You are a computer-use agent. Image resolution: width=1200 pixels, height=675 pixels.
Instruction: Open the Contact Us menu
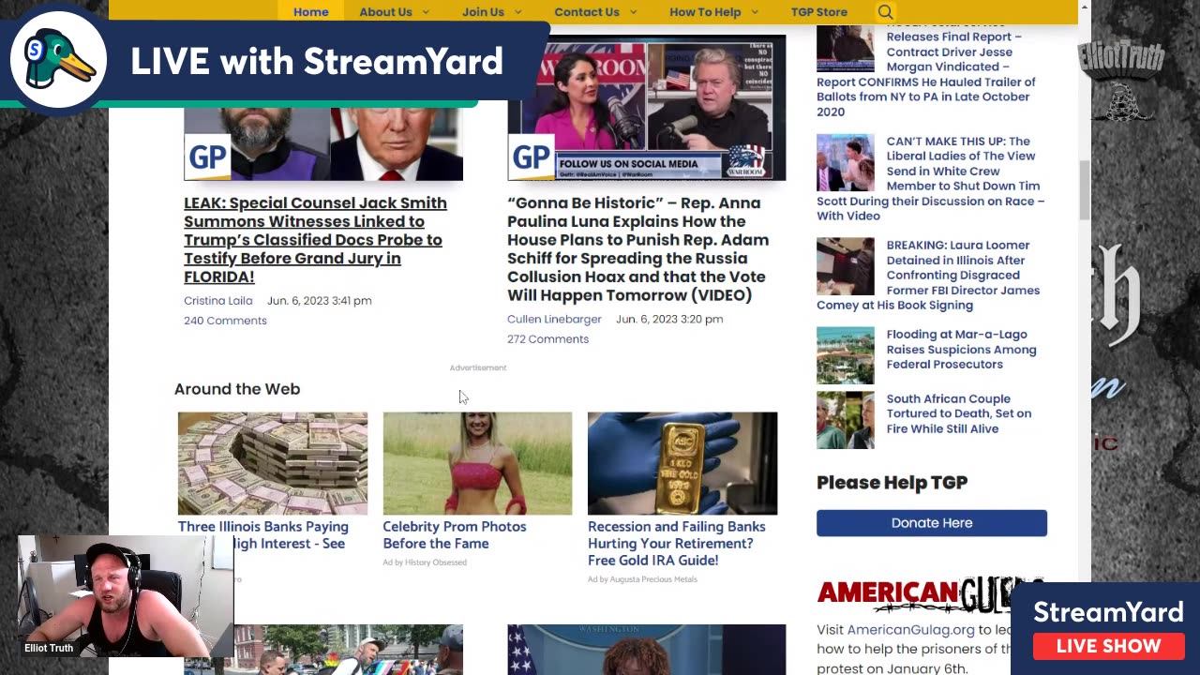[587, 12]
